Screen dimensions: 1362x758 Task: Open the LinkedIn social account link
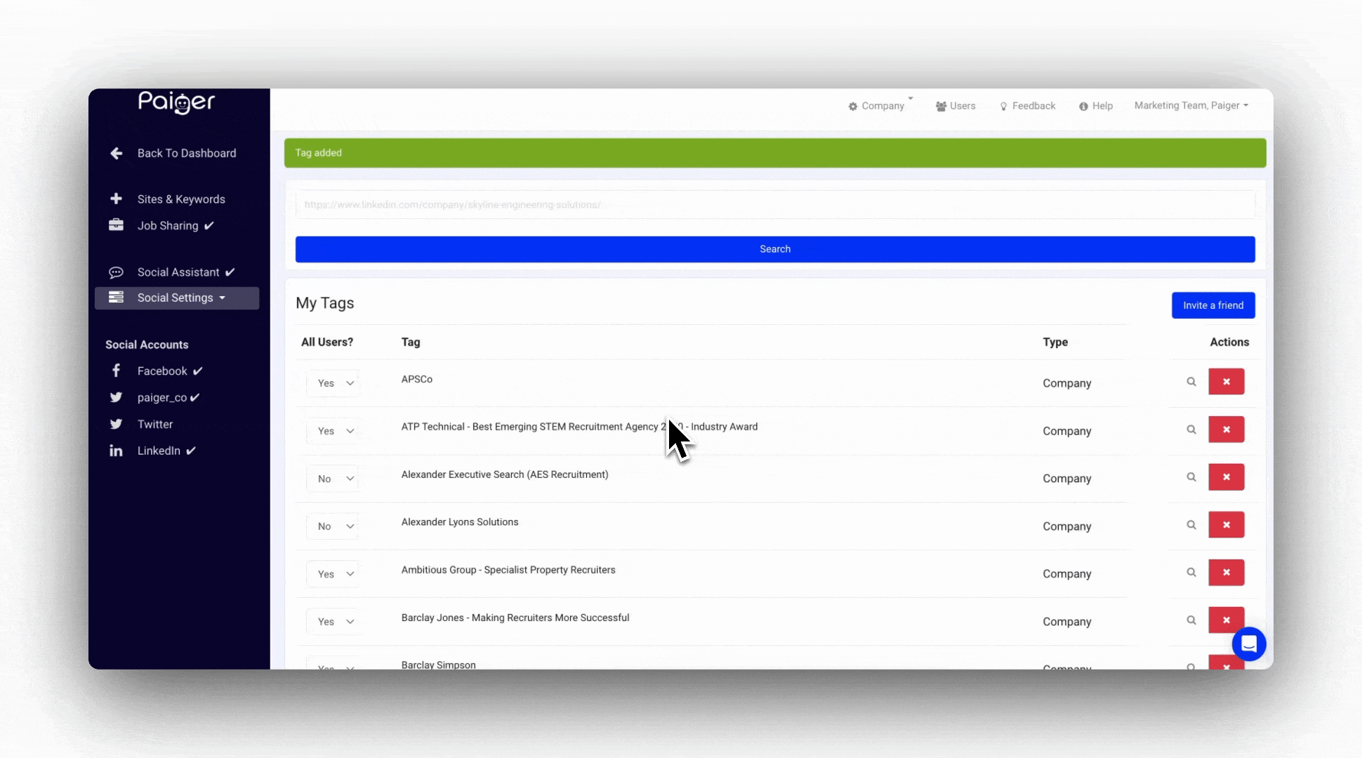[159, 451]
